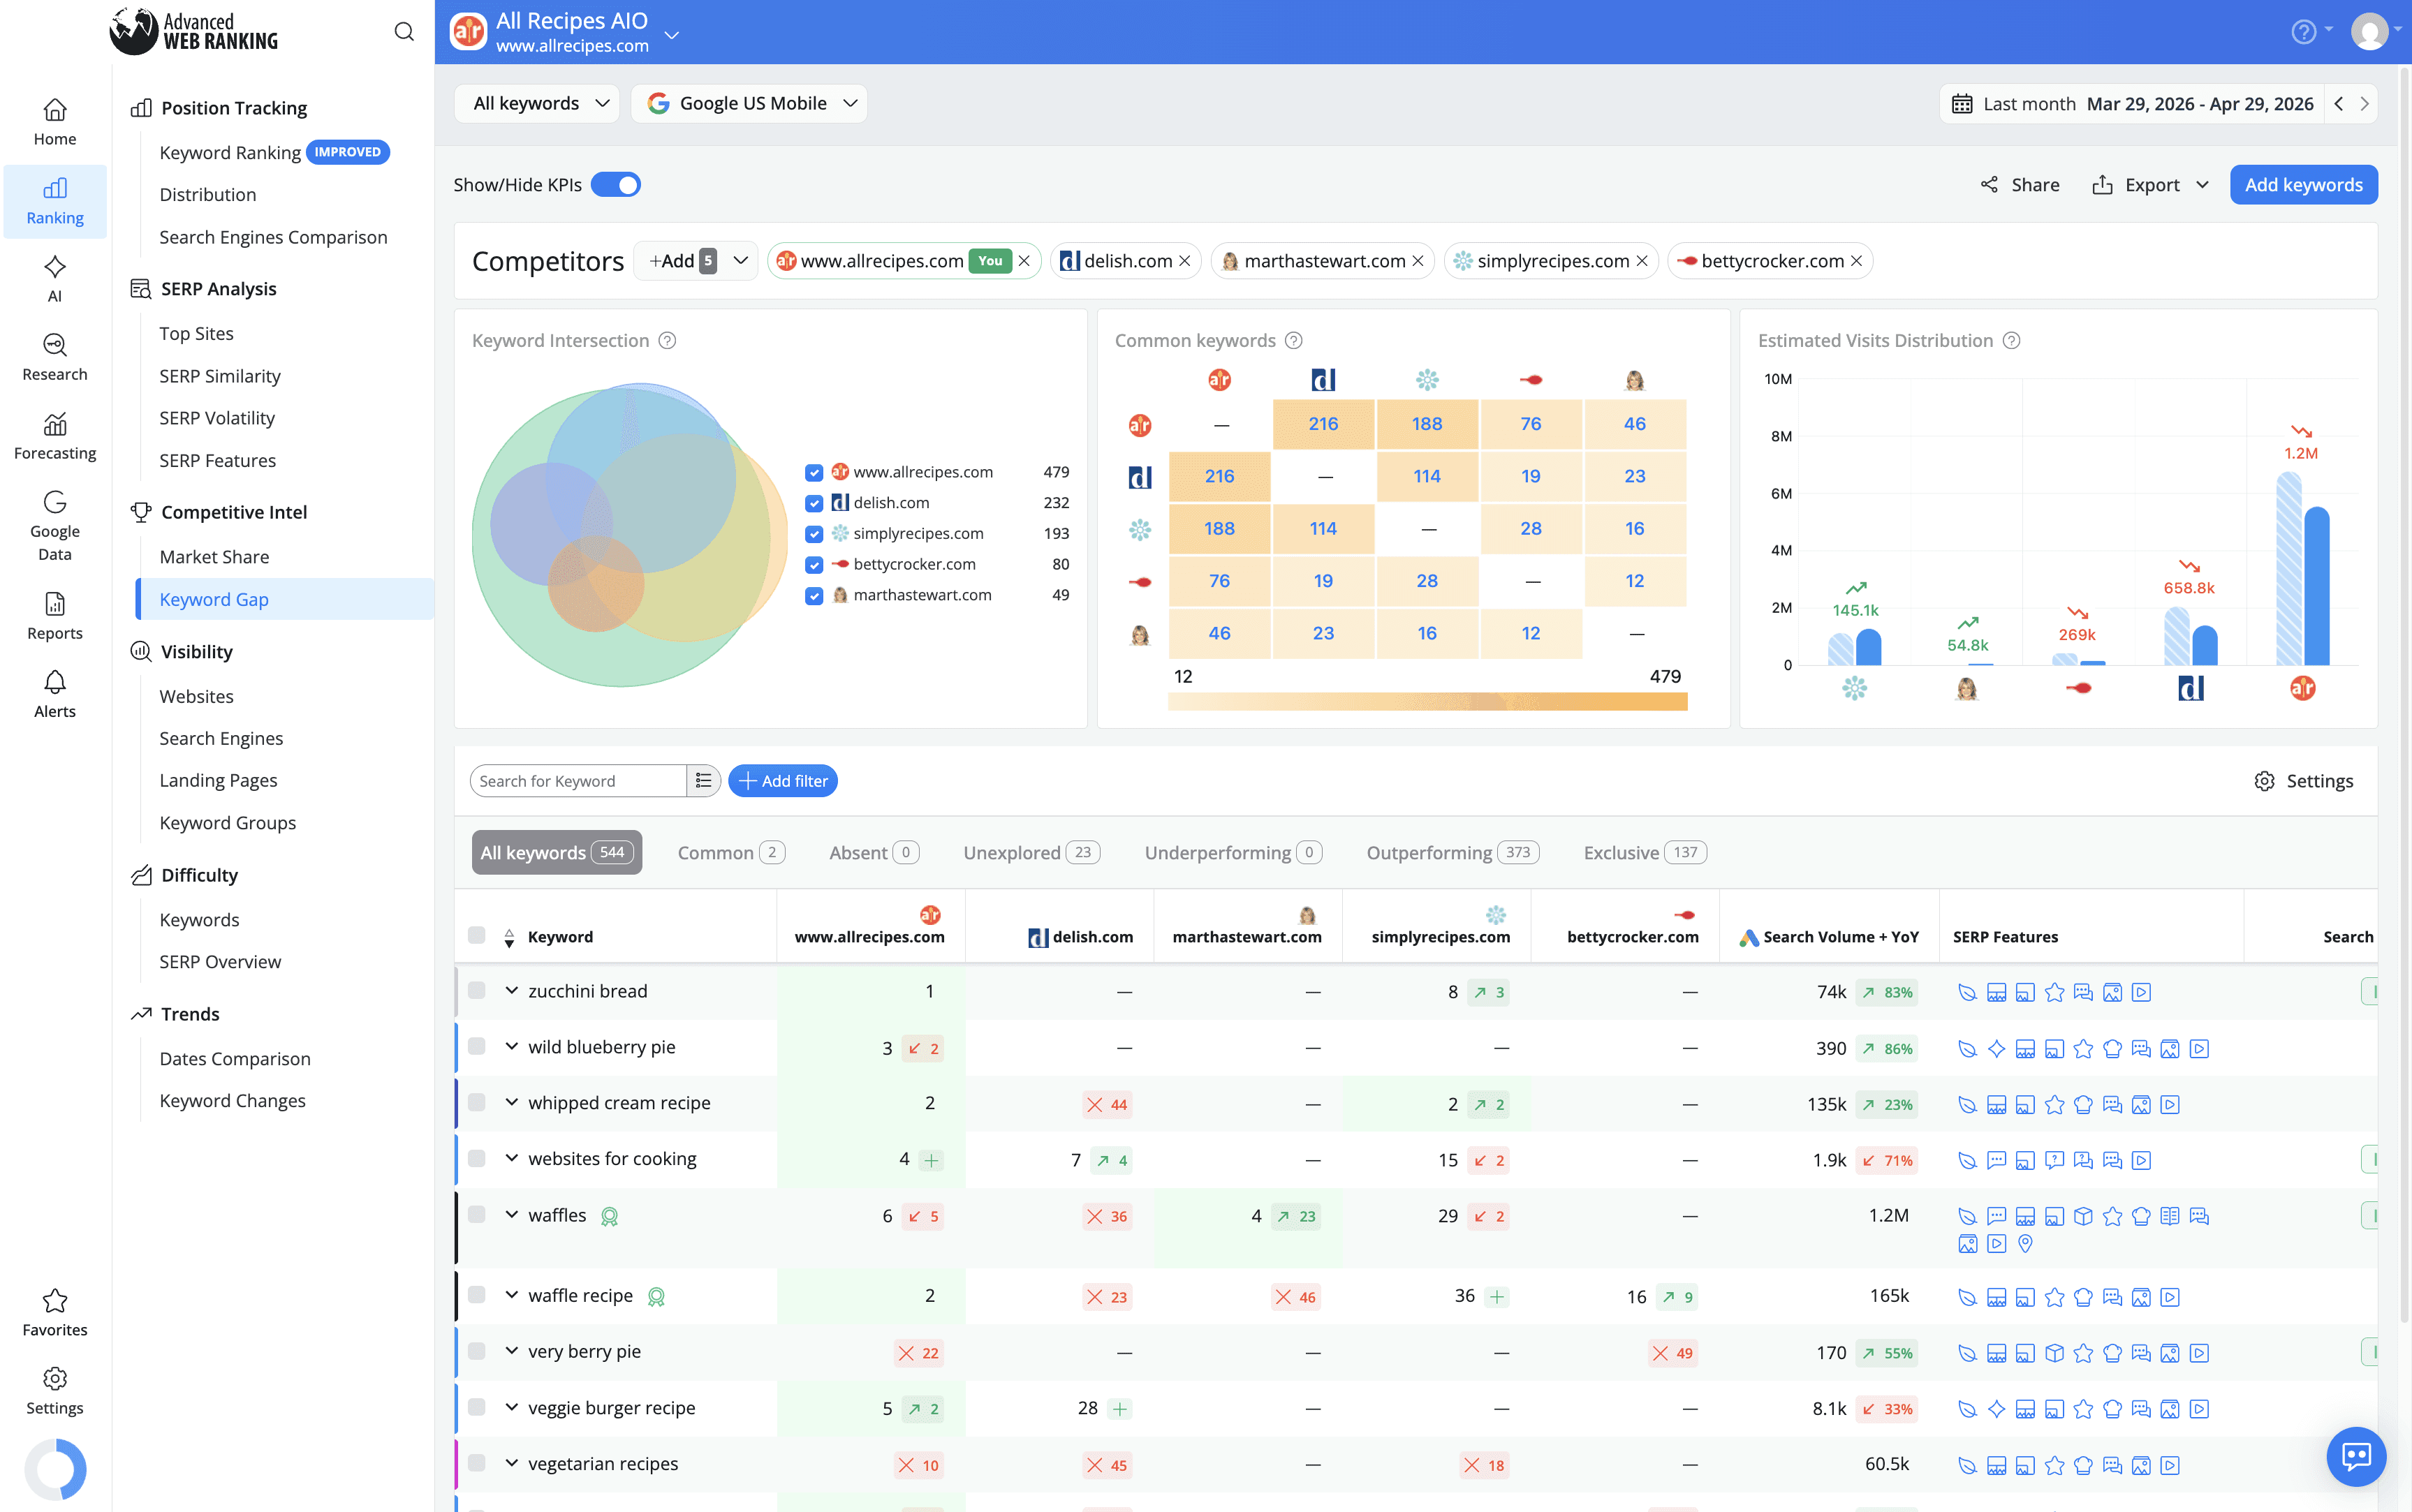
Task: Click the sidebar search magnifier icon
Action: tap(403, 32)
